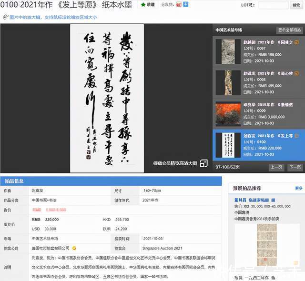Viewport: 305px width, 281px height.
Task: Open the 2021 lot title on LOT 0097
Action: point(268,42)
